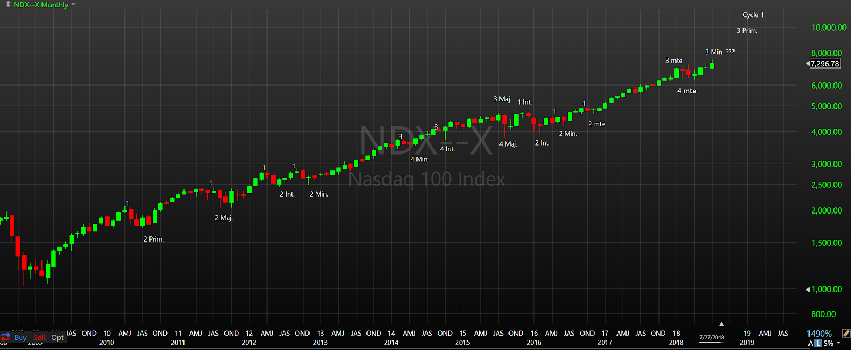Click the 2012 year label

(248, 343)
